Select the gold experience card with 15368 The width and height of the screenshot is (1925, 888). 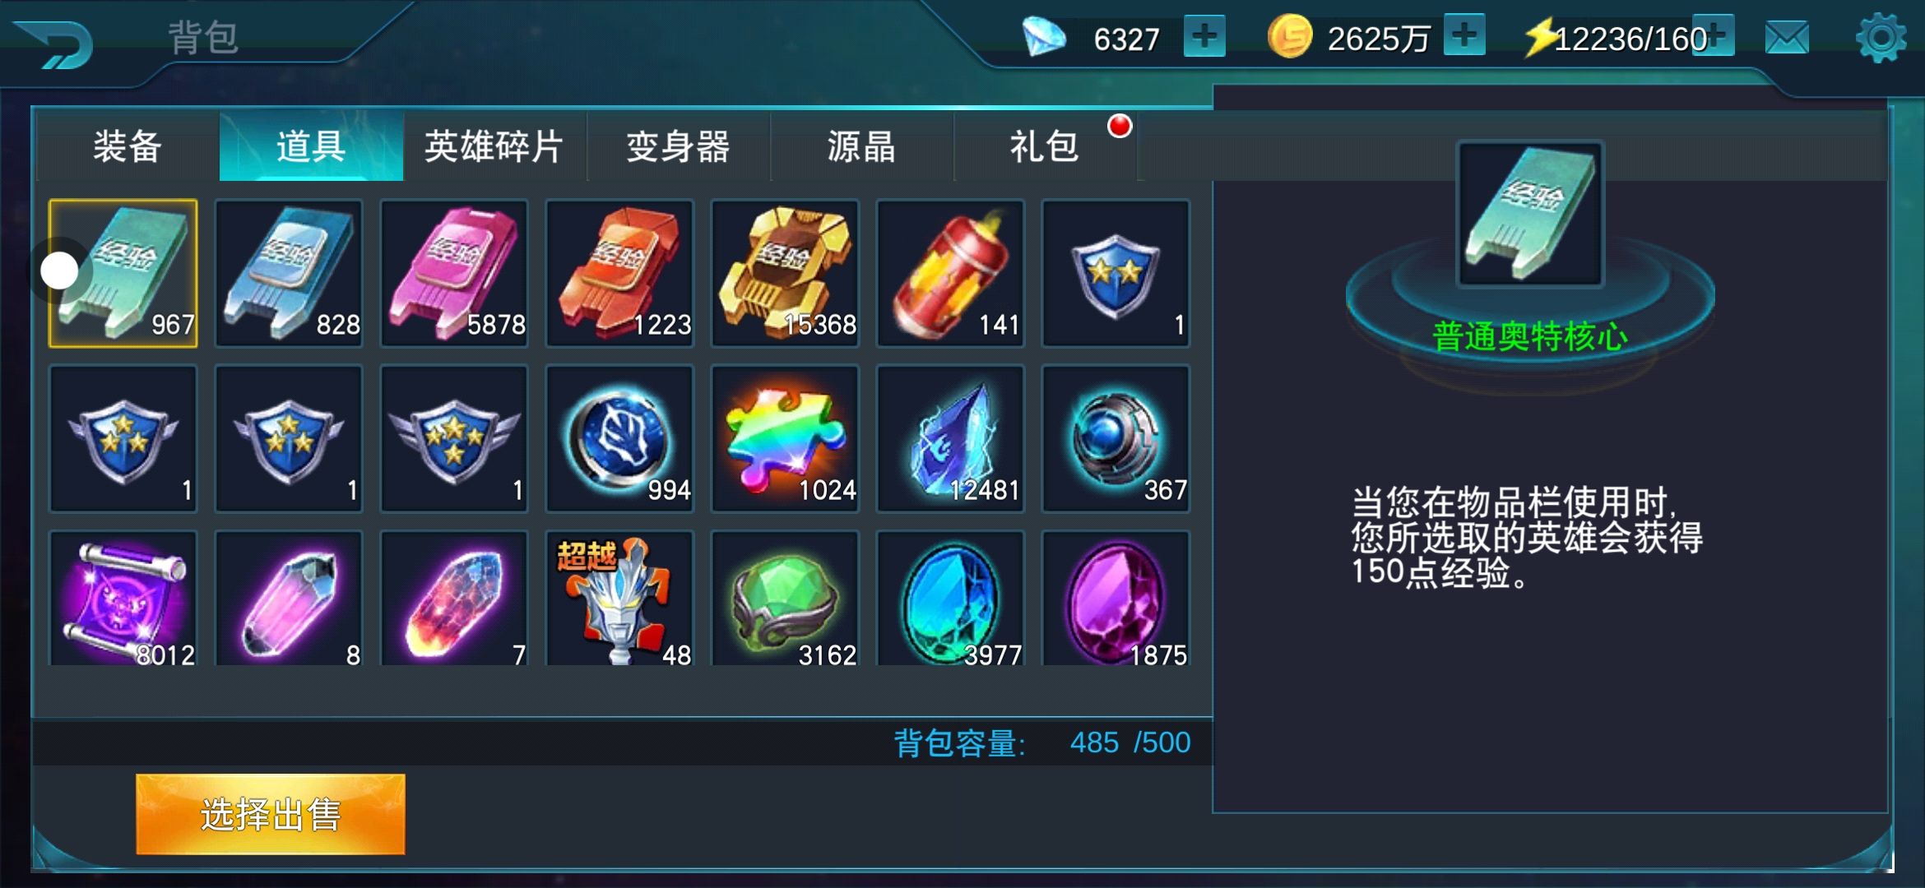[x=785, y=273]
